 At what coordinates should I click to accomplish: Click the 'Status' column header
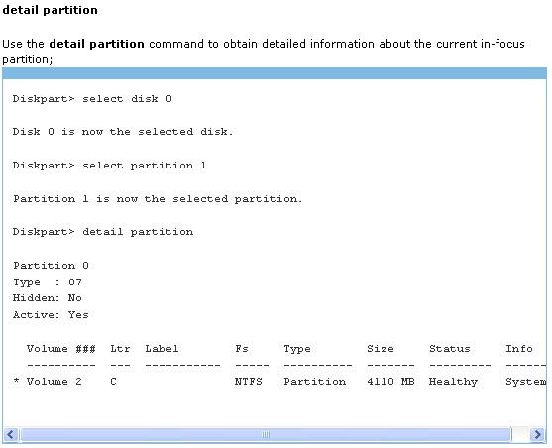[x=450, y=349]
